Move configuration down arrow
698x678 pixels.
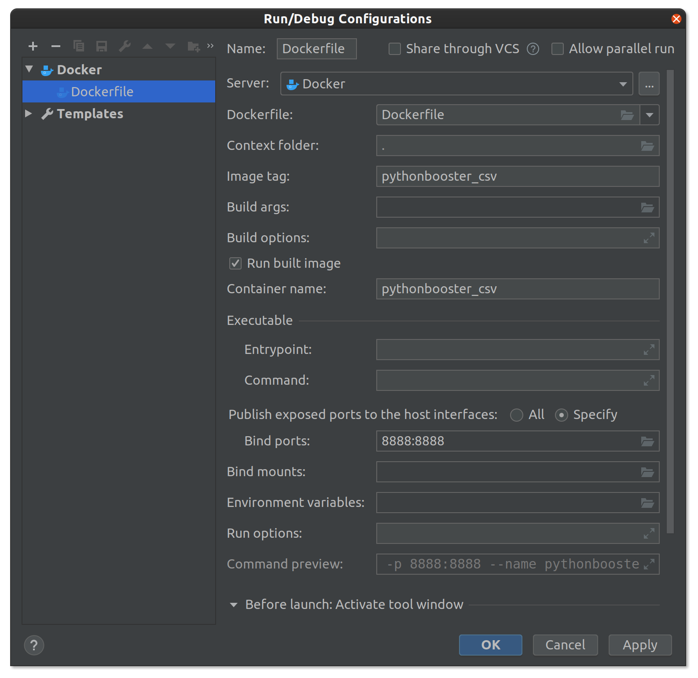pos(170,46)
